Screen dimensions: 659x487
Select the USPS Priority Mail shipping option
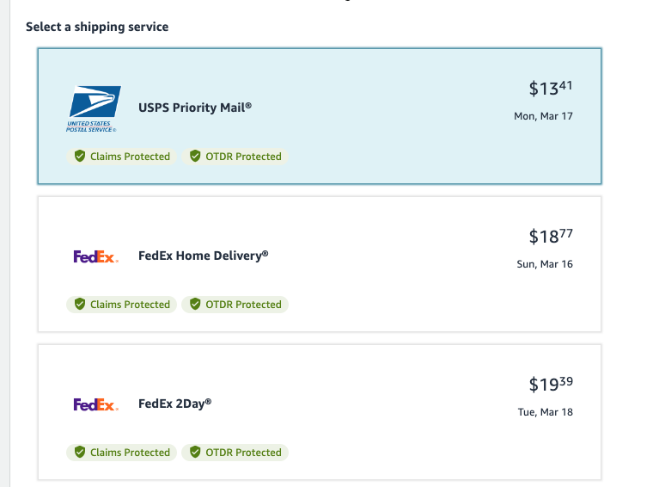(x=320, y=116)
